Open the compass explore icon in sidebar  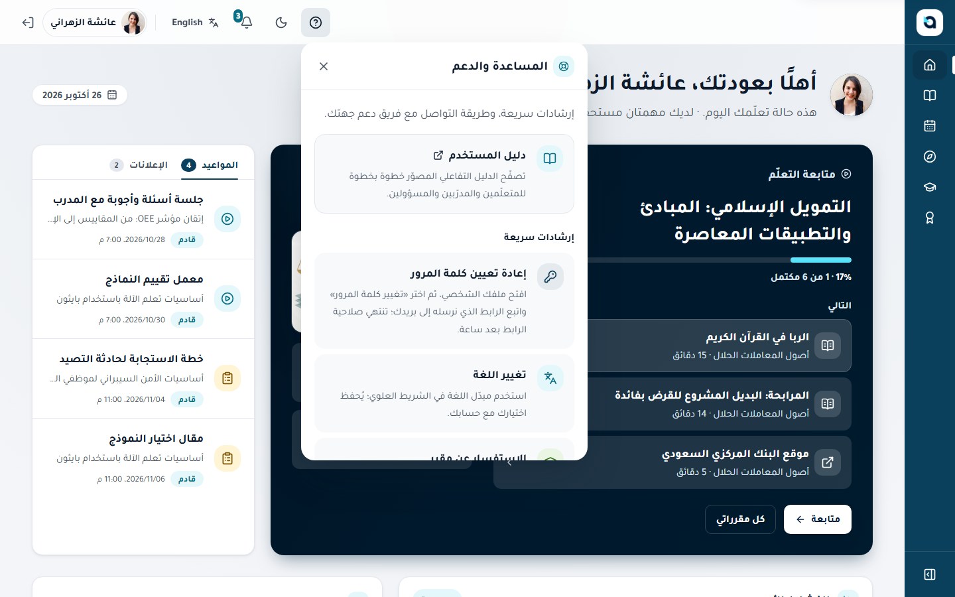(930, 157)
